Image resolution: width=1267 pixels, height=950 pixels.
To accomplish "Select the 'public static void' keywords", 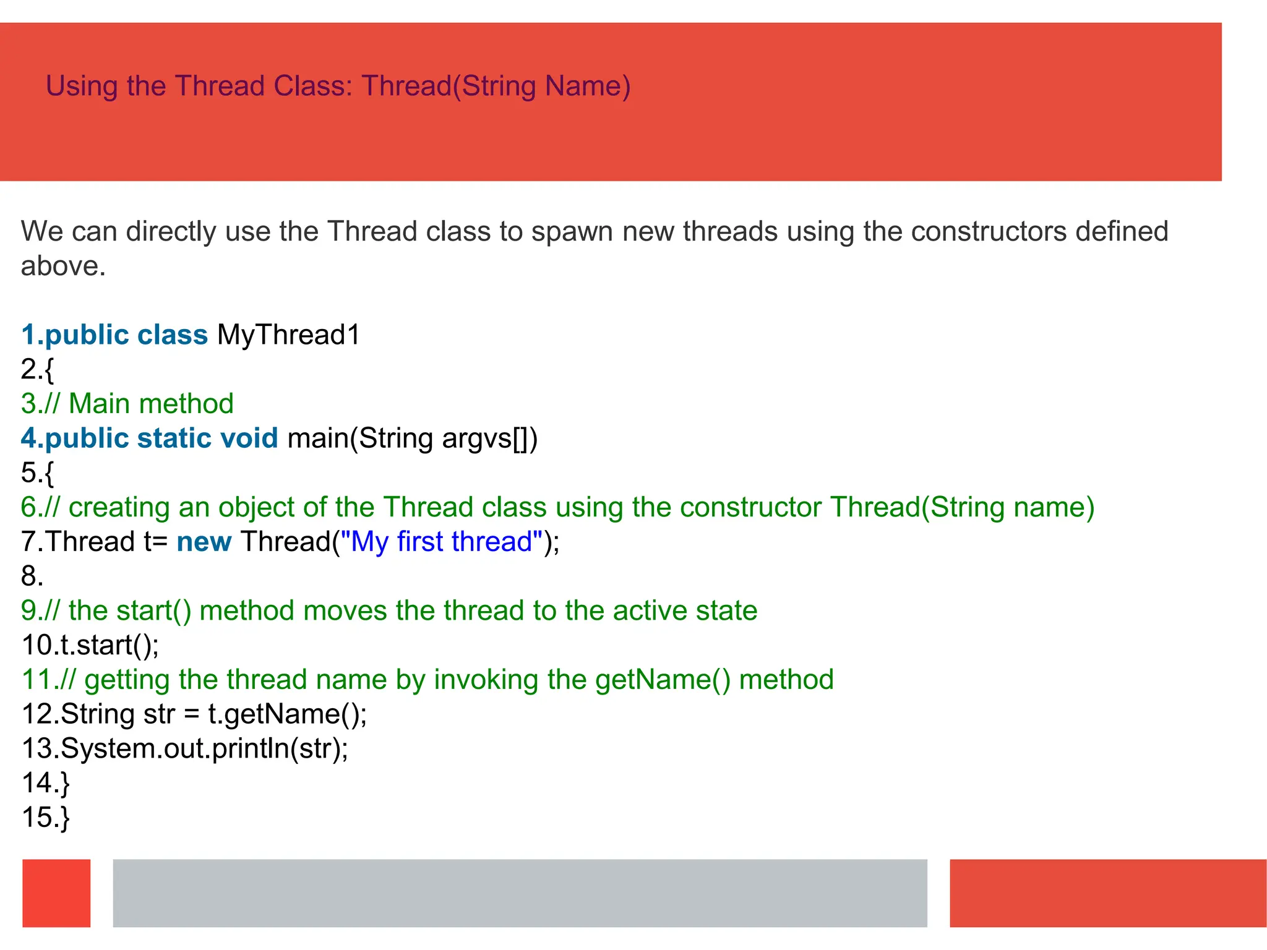I will 149,439.
